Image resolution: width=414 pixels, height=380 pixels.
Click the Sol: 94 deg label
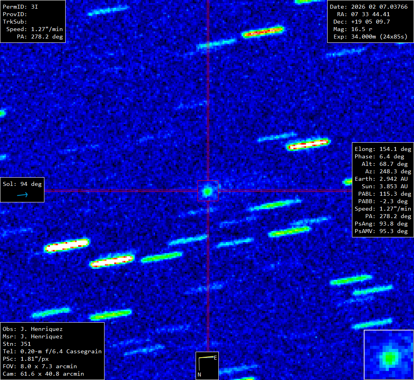pos(22,184)
